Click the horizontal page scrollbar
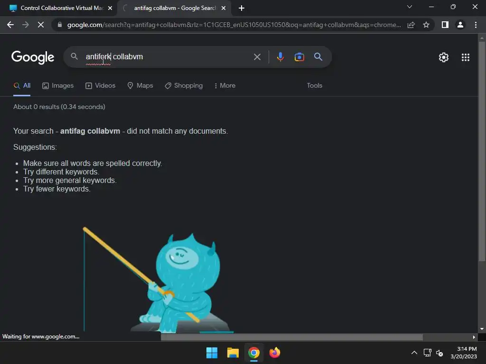 tap(292, 337)
